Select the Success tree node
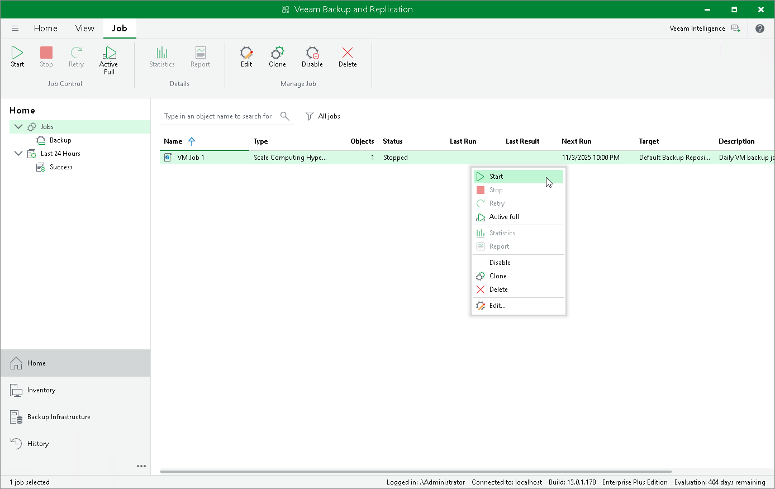Viewport: 775px width, 489px height. tap(61, 167)
